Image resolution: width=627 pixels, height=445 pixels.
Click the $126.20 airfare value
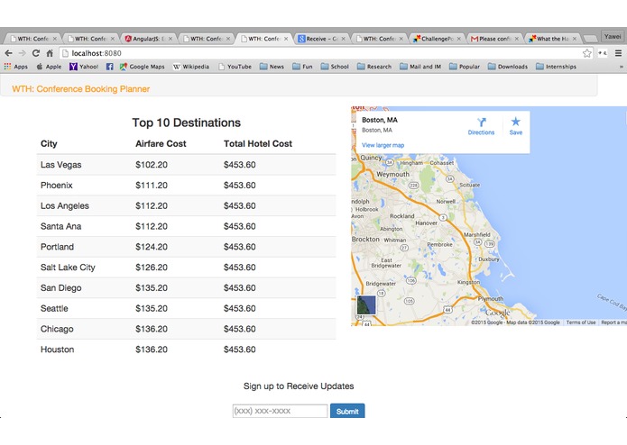tap(152, 268)
